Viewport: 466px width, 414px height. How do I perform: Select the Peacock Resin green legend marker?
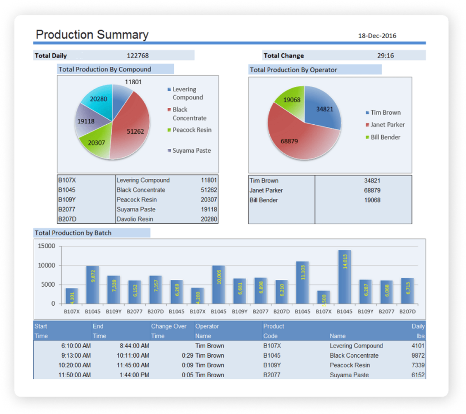coord(169,130)
